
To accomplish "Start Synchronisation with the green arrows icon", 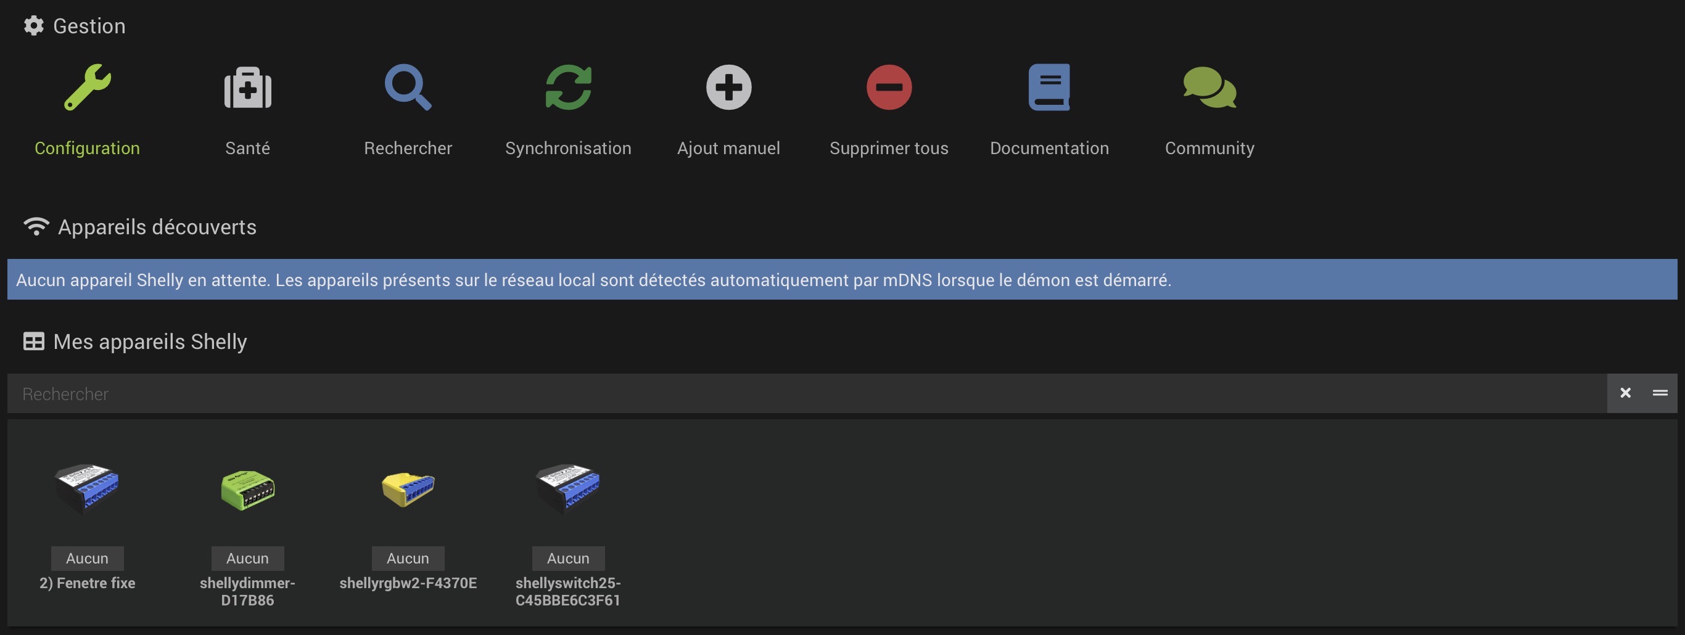I will (569, 87).
